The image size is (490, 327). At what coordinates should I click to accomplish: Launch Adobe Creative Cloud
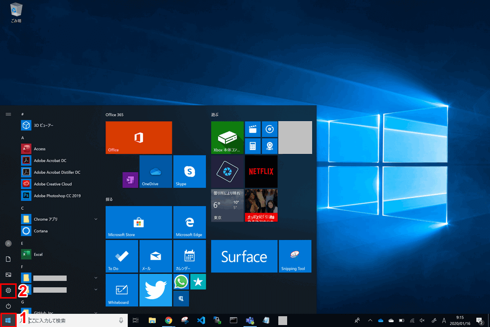click(x=59, y=184)
